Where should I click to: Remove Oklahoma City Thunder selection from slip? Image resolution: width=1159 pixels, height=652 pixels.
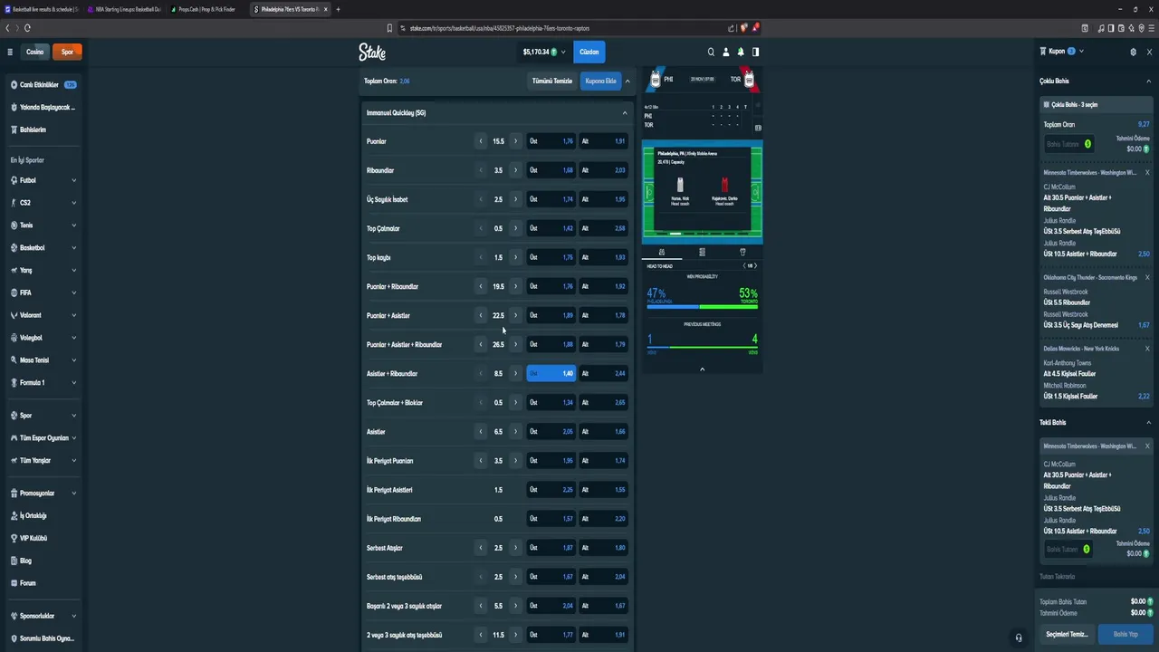pos(1147,277)
